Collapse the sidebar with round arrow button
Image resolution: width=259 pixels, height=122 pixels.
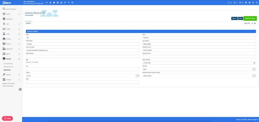(20, 89)
